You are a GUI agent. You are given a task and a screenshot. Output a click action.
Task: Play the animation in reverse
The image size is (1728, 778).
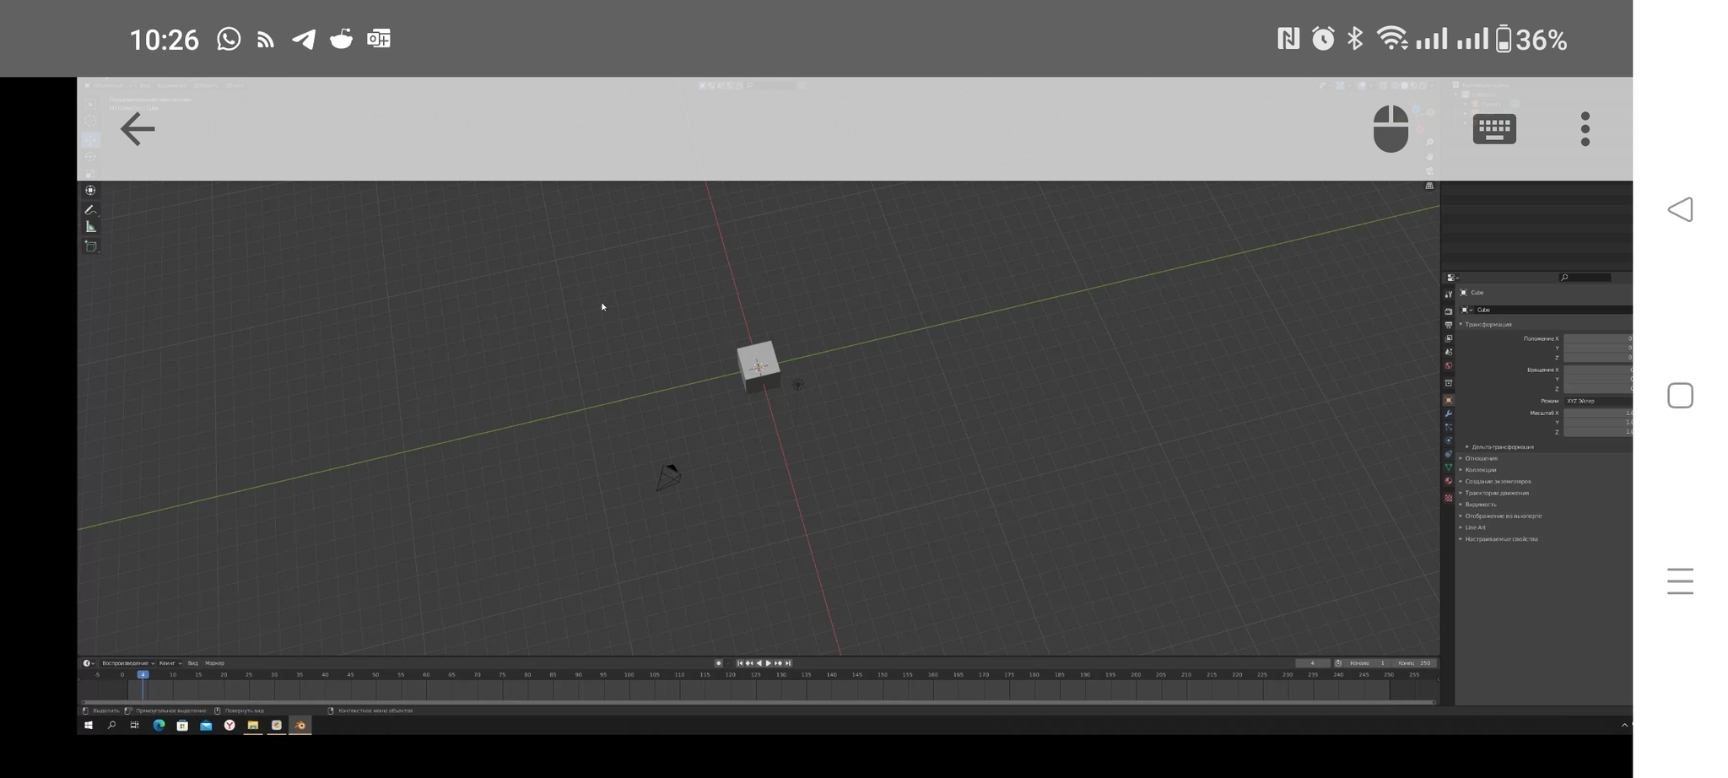tap(759, 663)
